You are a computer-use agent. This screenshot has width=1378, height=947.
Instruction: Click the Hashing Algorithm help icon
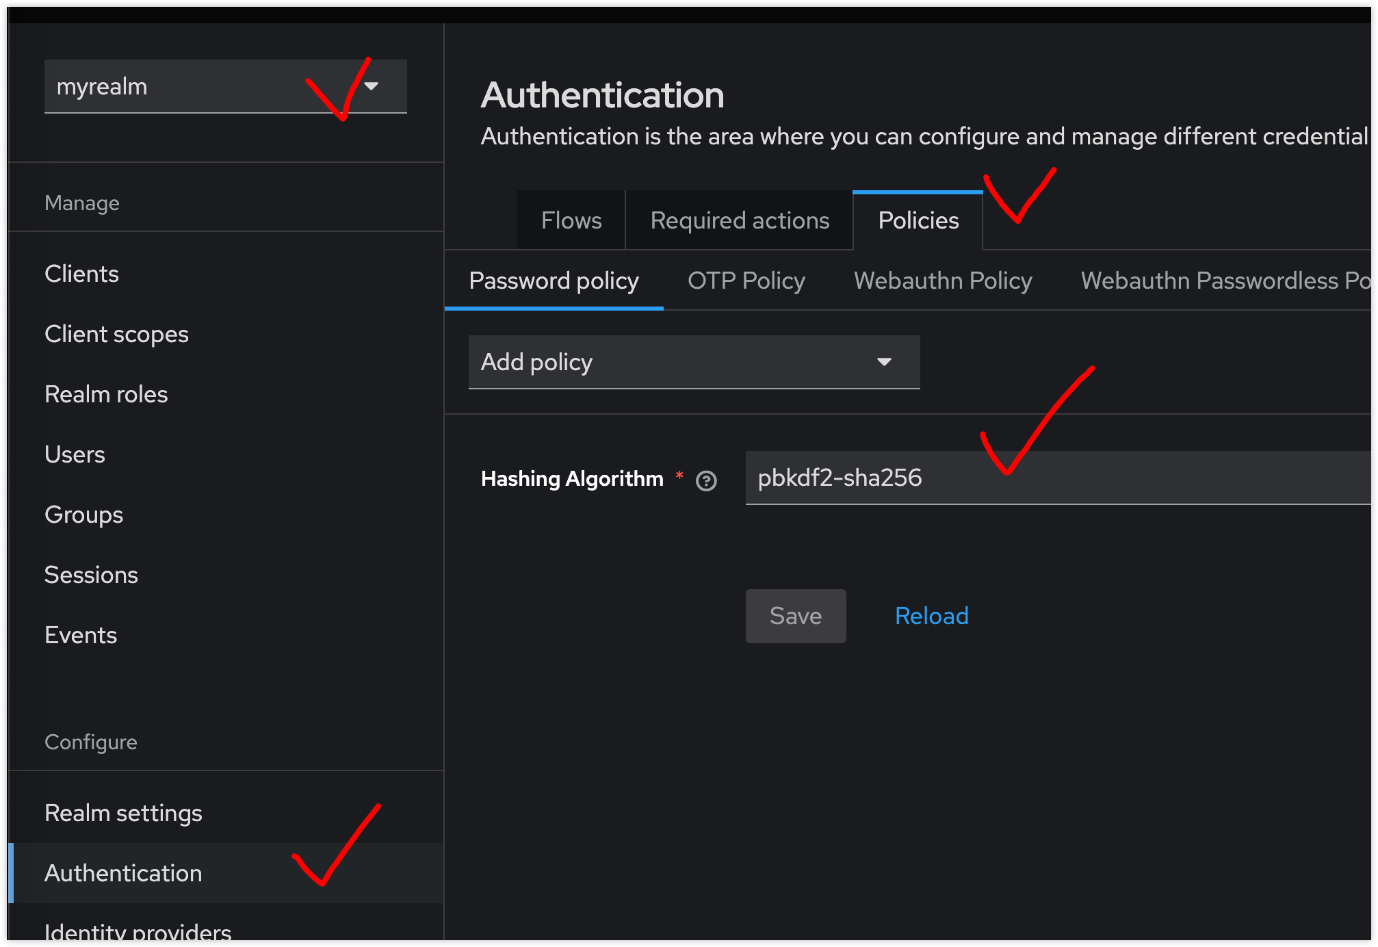point(706,481)
